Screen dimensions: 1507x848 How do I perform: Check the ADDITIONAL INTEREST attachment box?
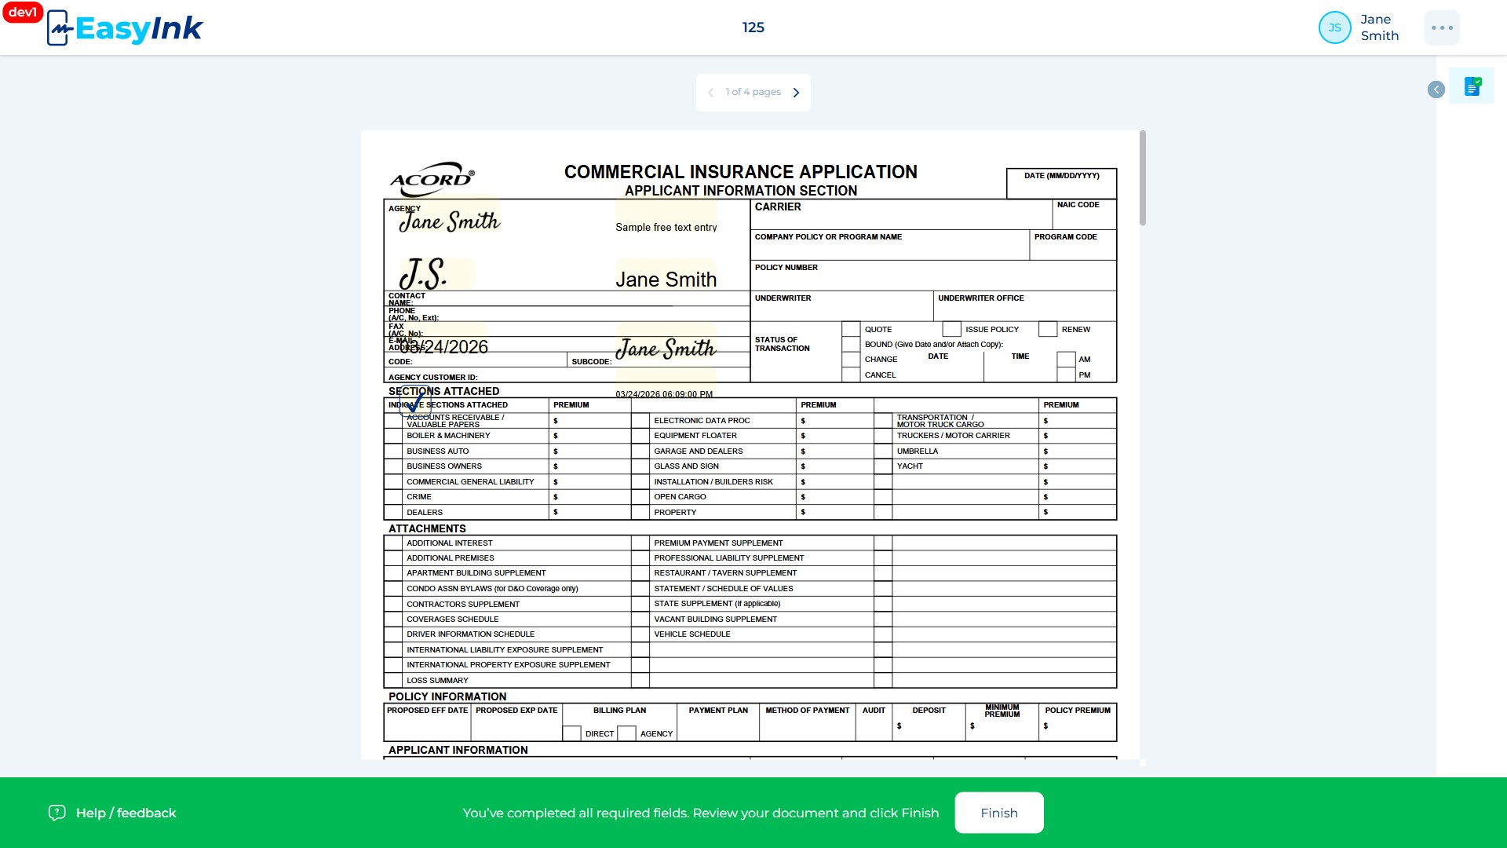click(x=393, y=543)
